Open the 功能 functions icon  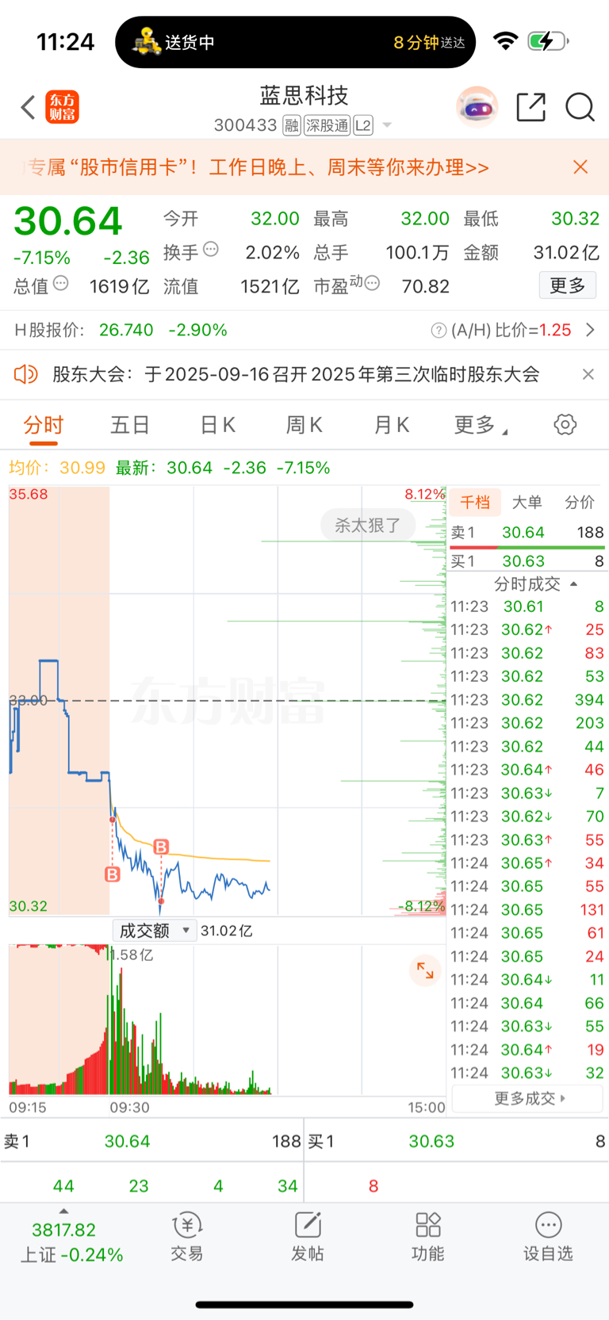coord(427,1237)
